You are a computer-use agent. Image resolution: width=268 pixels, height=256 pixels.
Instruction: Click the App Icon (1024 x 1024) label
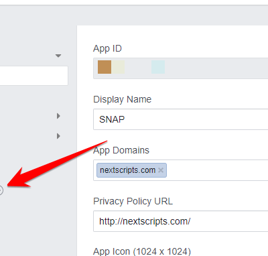pos(142,251)
